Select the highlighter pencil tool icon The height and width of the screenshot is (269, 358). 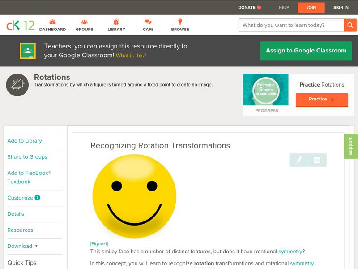click(x=299, y=160)
